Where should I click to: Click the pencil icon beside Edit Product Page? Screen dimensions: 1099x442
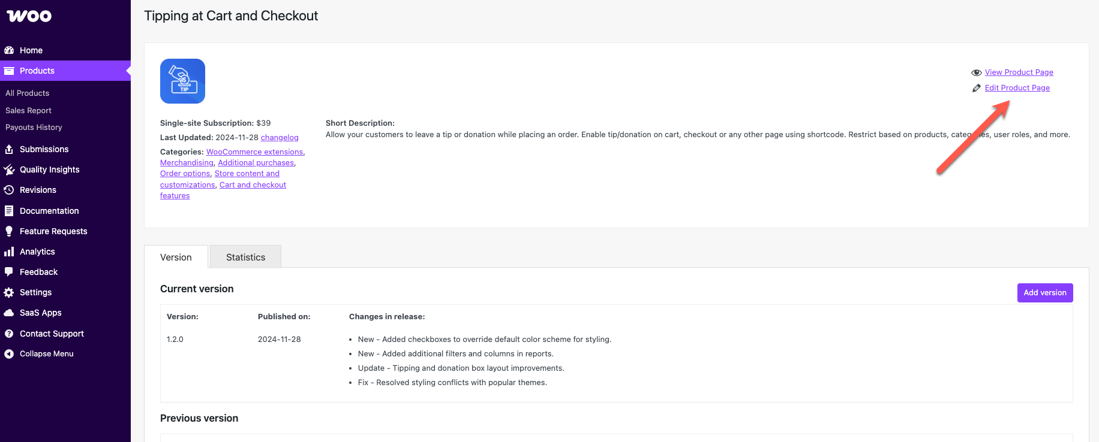click(977, 88)
